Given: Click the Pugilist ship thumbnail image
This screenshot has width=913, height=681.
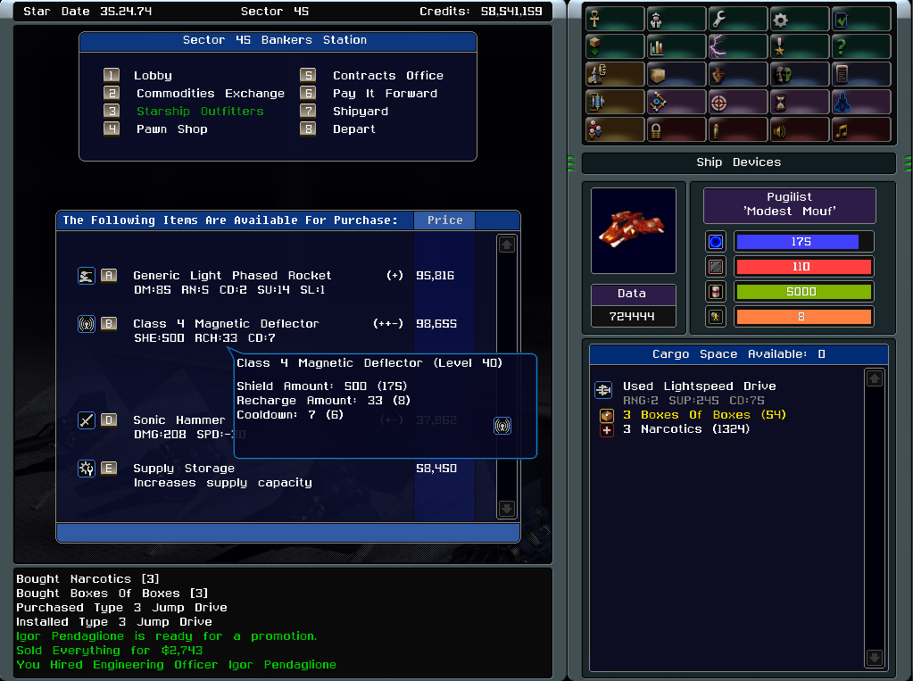Looking at the screenshot, I should 633,230.
